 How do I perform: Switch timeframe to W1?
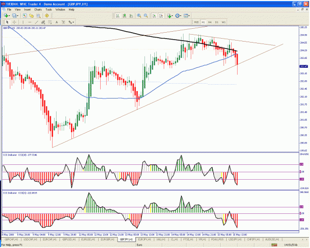(223, 22)
